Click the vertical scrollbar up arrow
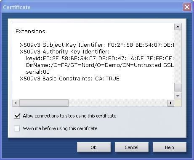 tap(178, 27)
